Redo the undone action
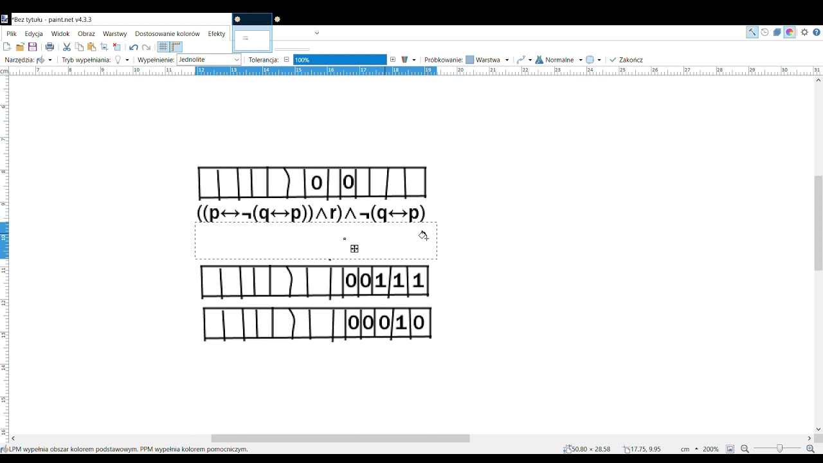The height and width of the screenshot is (463, 823). coord(146,47)
